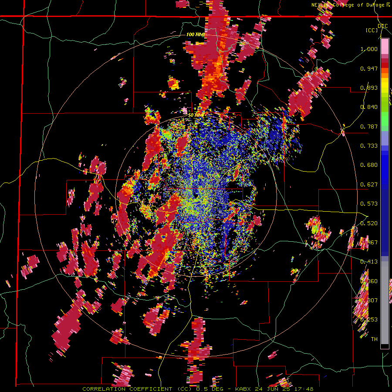Select the 0.307 legend value

coord(369,301)
